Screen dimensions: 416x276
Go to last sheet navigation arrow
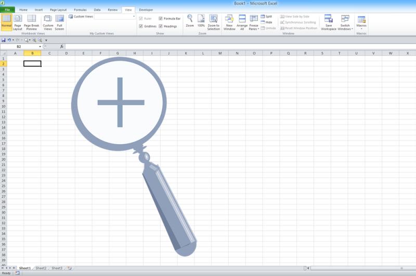14,268
